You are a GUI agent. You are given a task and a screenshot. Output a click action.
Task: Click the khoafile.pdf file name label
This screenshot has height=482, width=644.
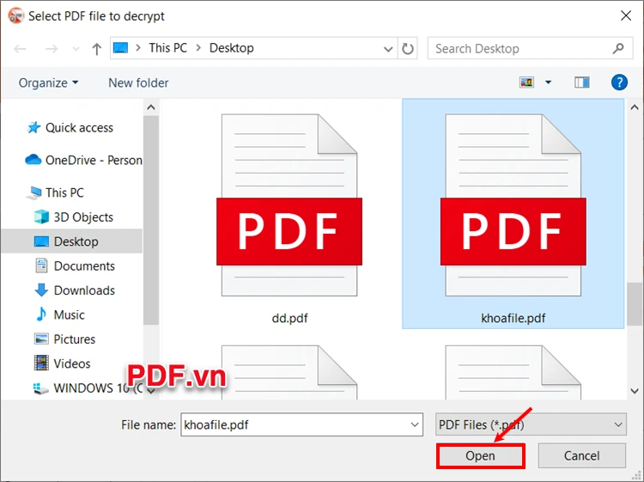coord(513,318)
